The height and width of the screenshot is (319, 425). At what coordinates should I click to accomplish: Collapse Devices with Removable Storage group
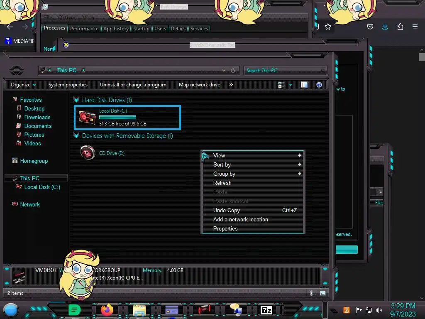[76, 135]
